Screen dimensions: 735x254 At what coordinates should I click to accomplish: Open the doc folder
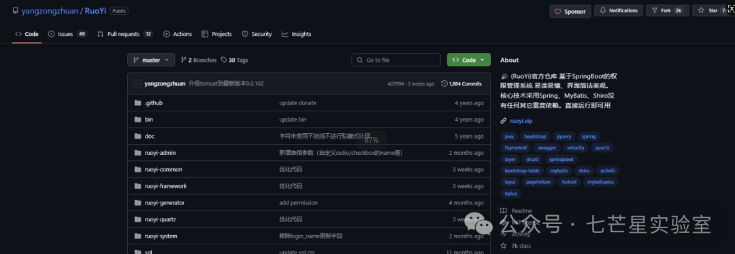[x=150, y=136]
